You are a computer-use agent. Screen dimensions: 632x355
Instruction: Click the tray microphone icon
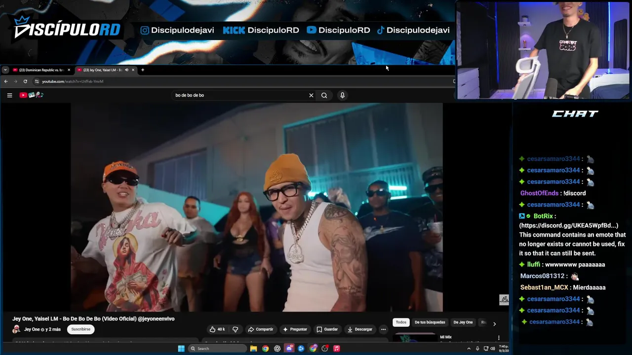477,349
